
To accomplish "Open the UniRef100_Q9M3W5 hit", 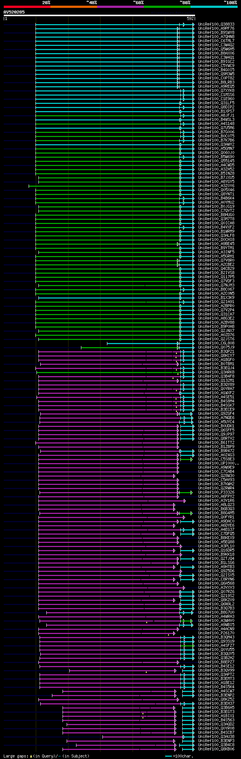I will (x=217, y=74).
